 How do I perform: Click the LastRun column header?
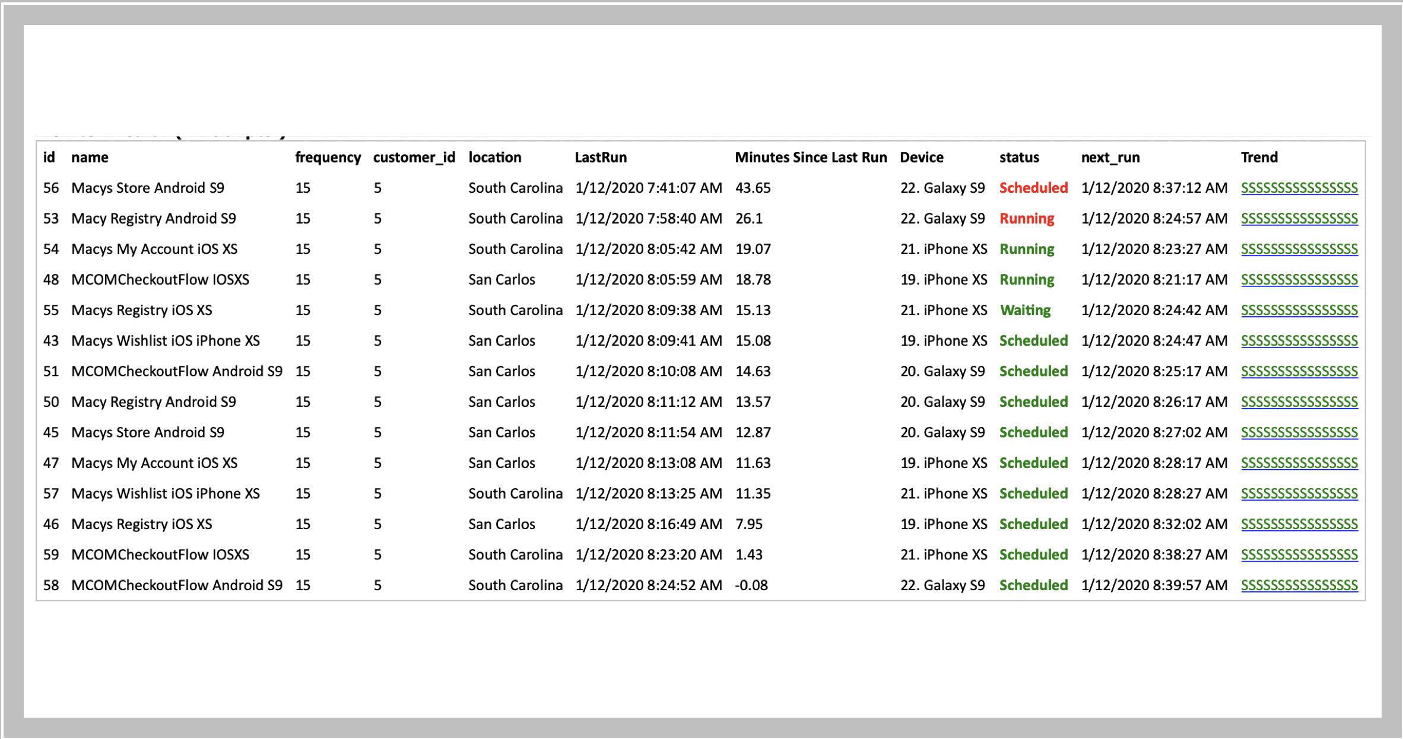(x=601, y=157)
